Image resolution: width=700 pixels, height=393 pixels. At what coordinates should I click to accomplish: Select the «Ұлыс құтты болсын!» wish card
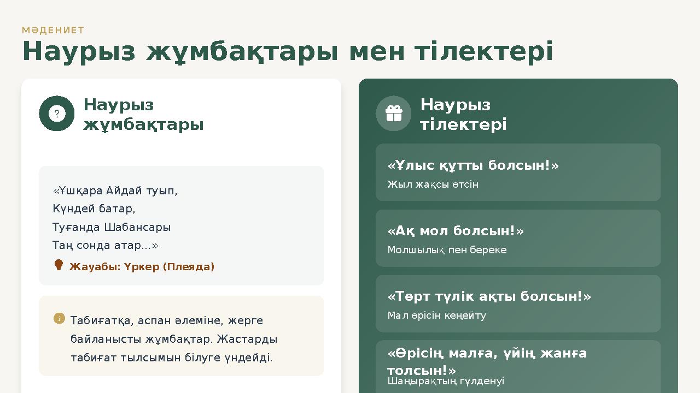click(518, 172)
